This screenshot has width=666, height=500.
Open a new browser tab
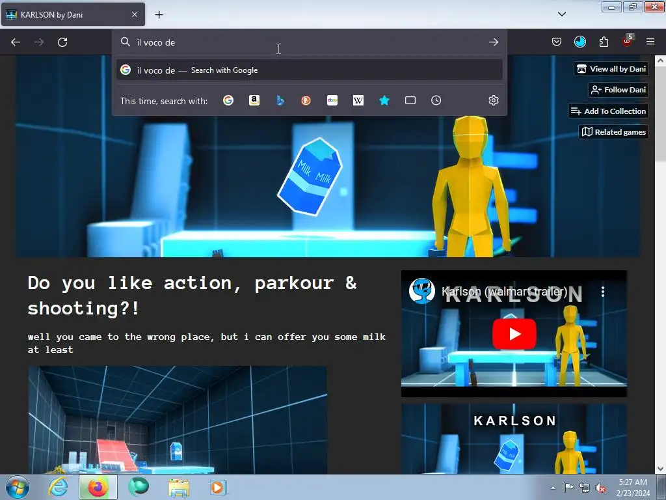pyautogui.click(x=159, y=14)
